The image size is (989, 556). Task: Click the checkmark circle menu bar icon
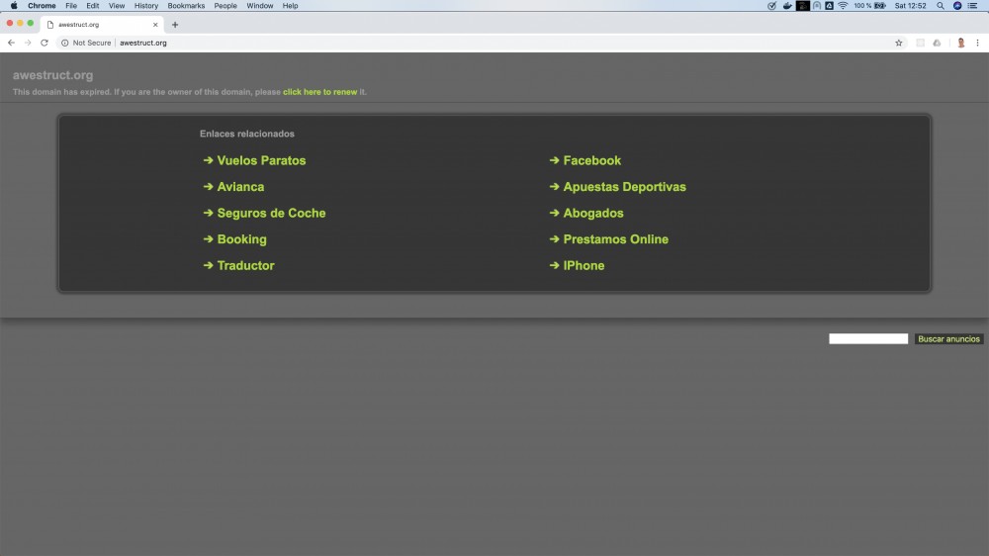pos(771,6)
